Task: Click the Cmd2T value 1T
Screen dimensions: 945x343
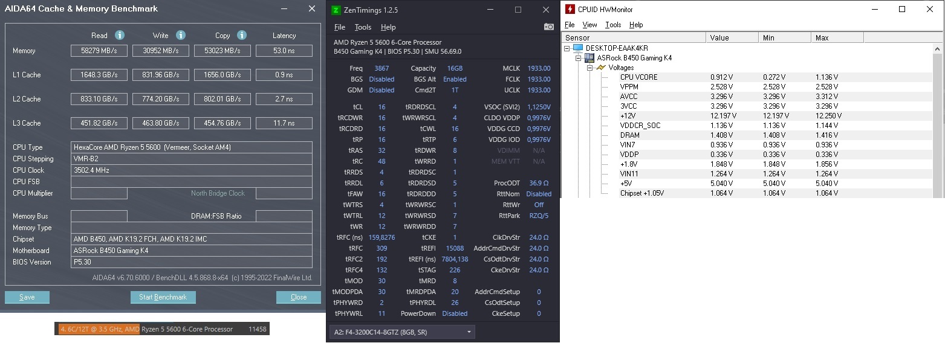Action: 455,90
